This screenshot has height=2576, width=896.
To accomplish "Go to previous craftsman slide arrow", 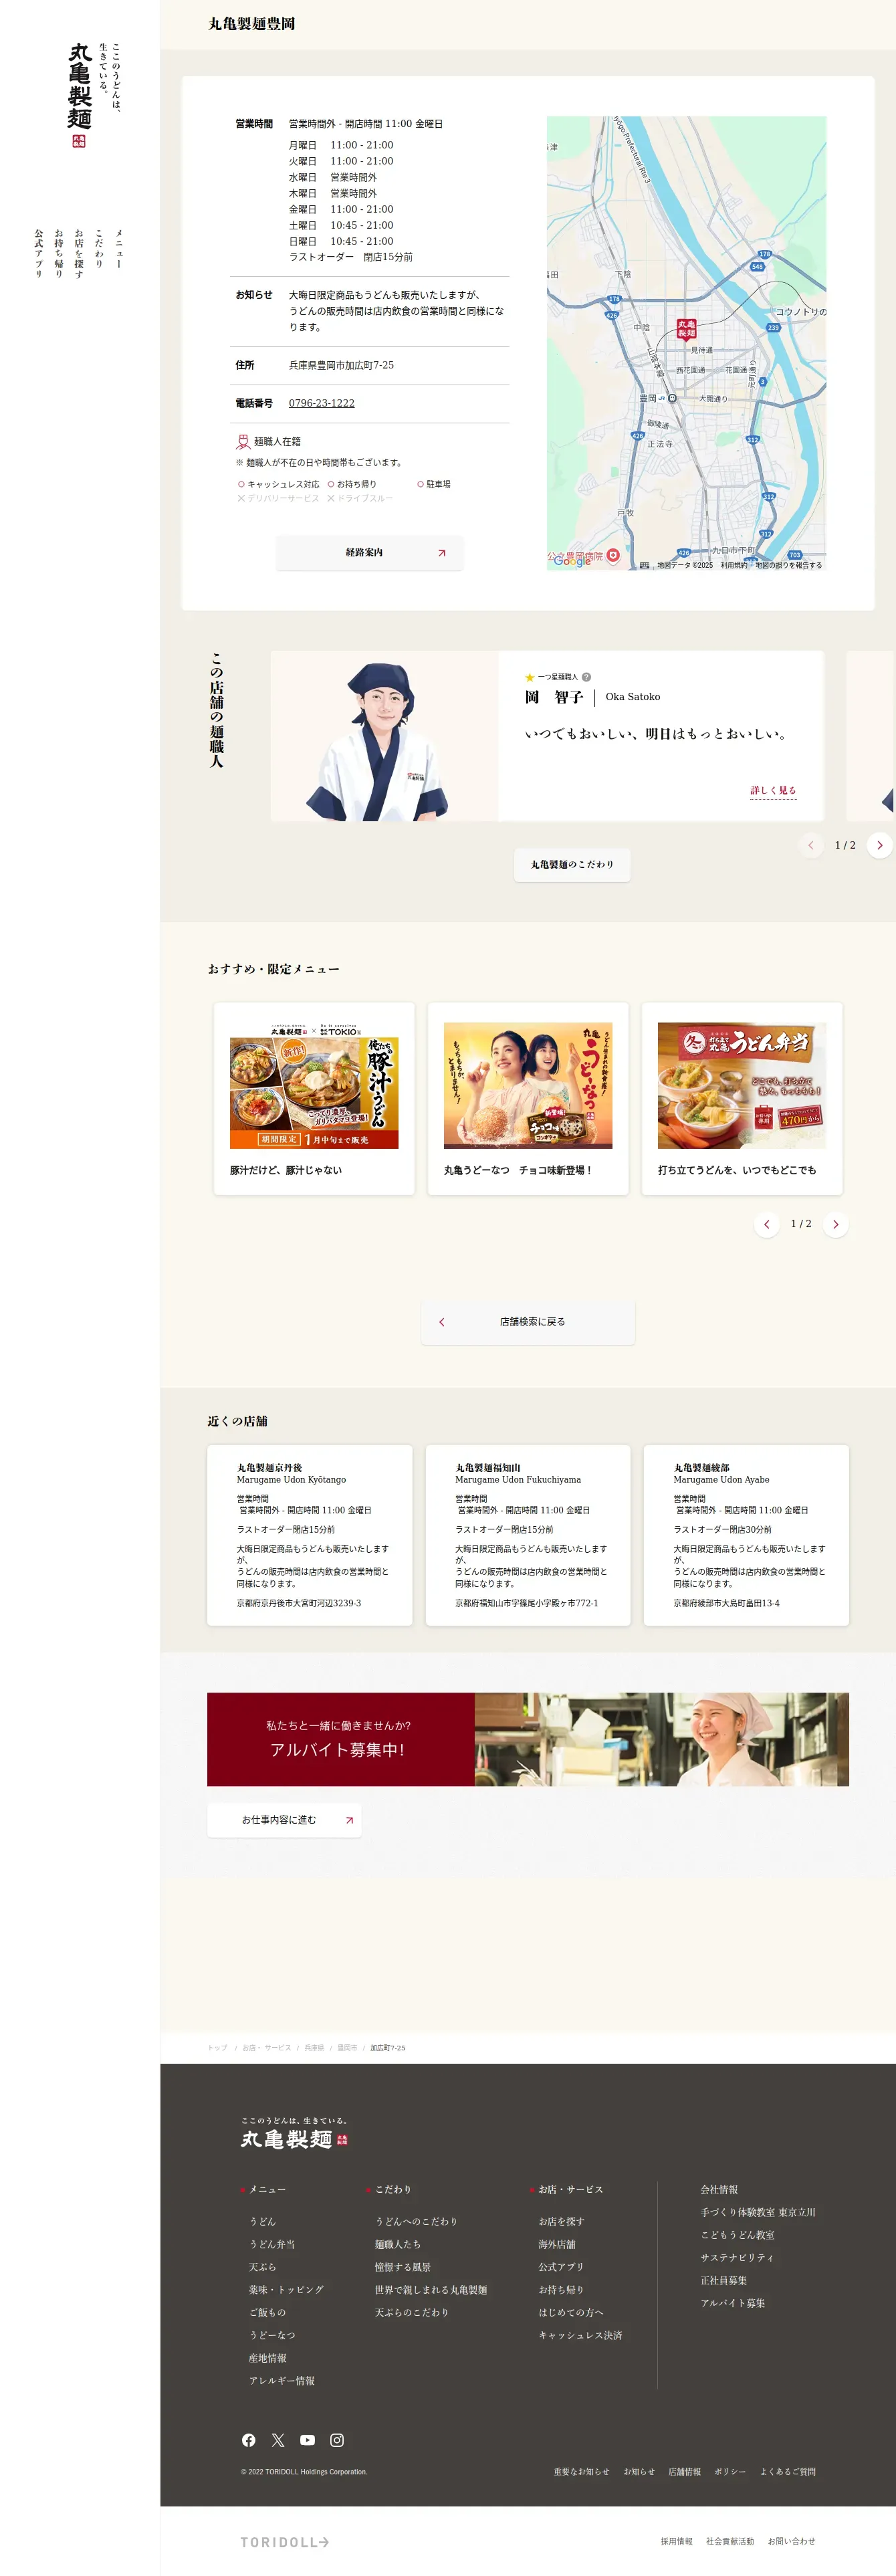I will 811,845.
